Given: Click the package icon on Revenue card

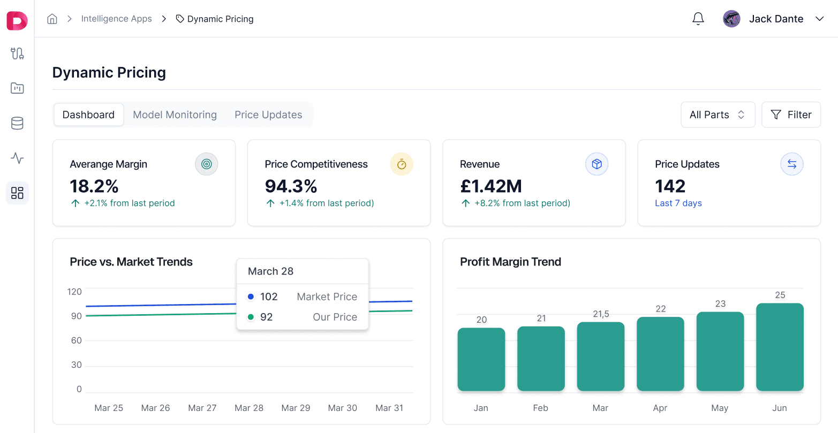Looking at the screenshot, I should tap(597, 164).
